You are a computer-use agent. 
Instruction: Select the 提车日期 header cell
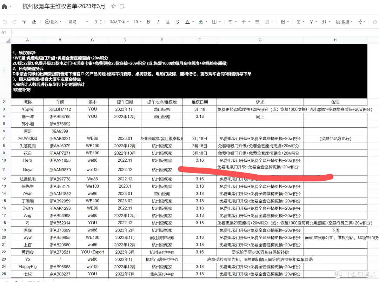(125, 102)
